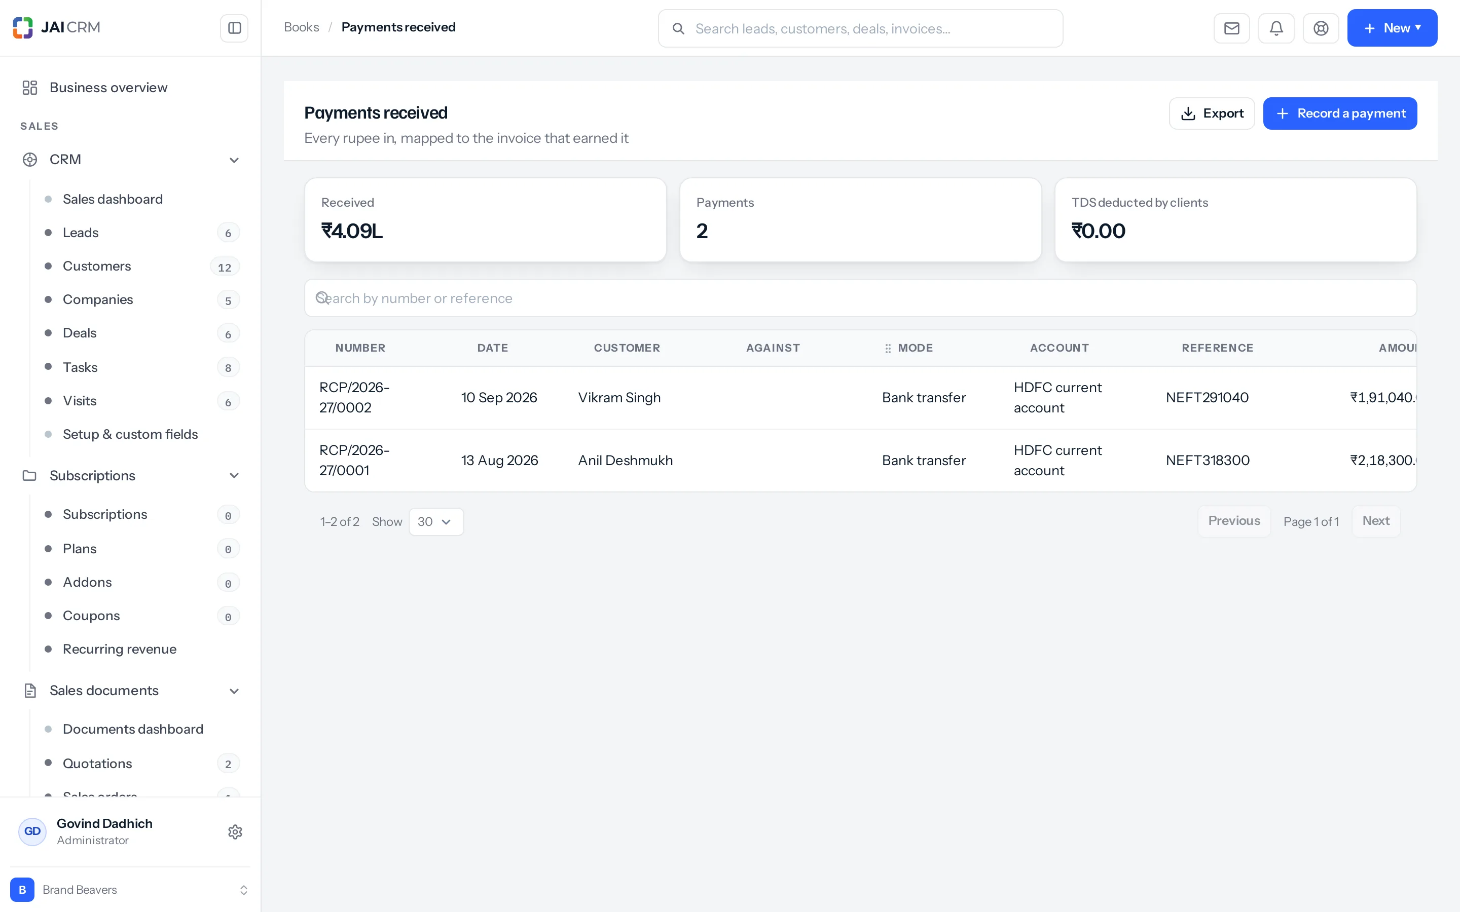Click the Sales documents file icon

[29, 691]
